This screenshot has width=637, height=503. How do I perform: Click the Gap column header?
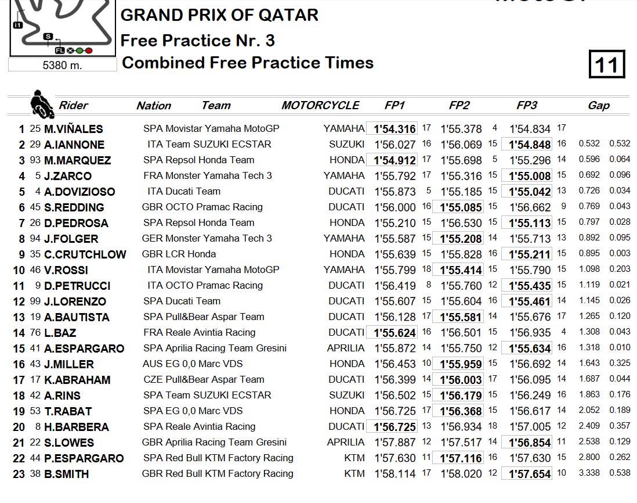click(599, 106)
